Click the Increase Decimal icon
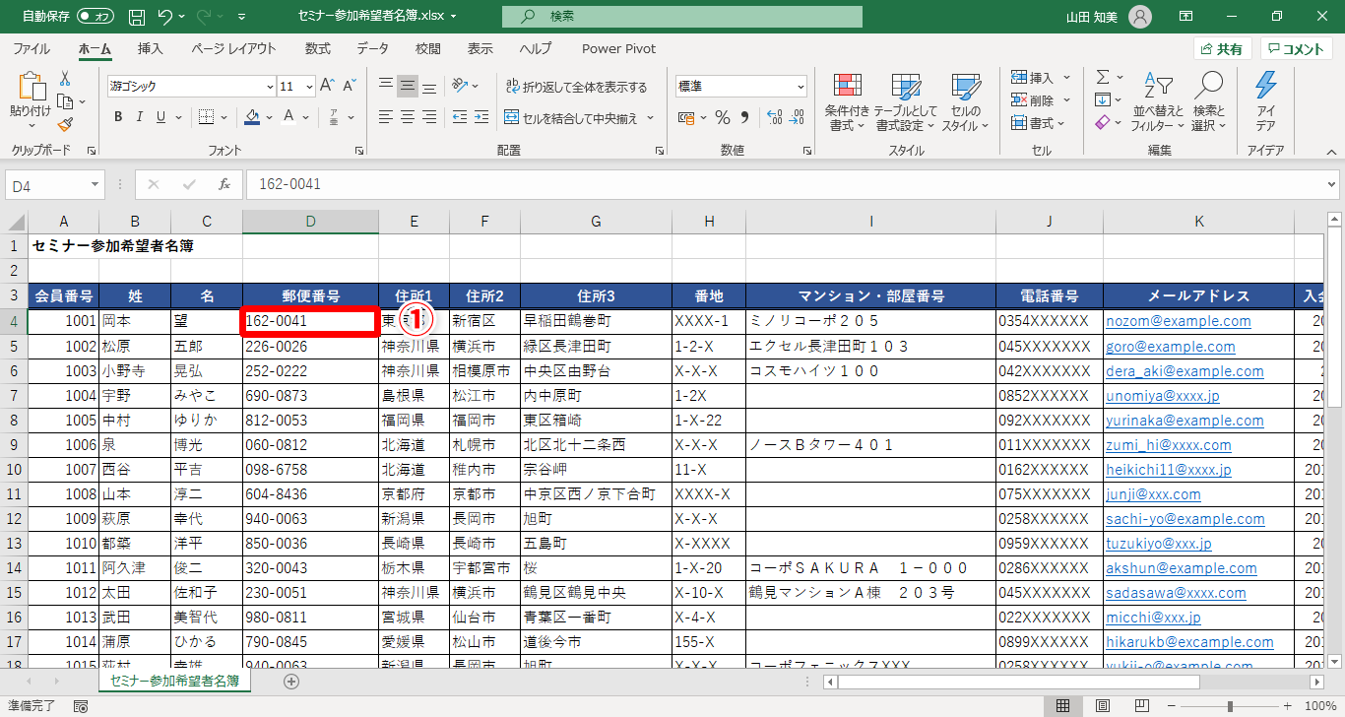 pos(774,117)
